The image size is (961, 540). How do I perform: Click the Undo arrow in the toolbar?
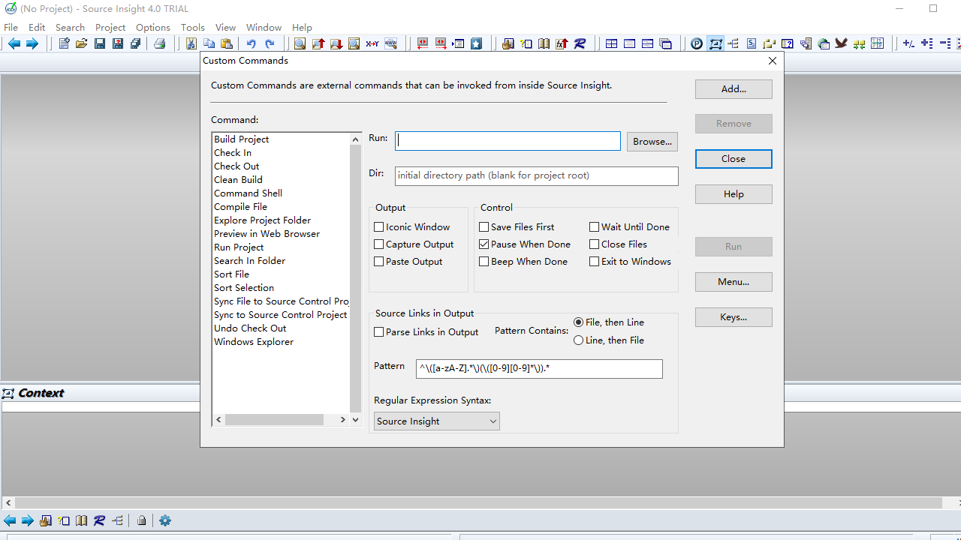[x=252, y=44]
